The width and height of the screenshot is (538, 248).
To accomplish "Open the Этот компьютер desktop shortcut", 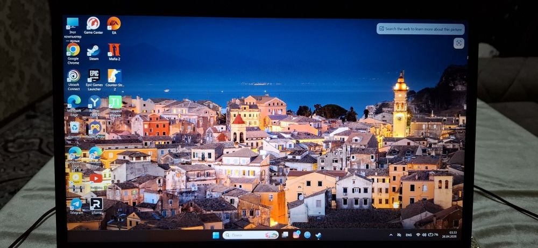I will (73, 29).
